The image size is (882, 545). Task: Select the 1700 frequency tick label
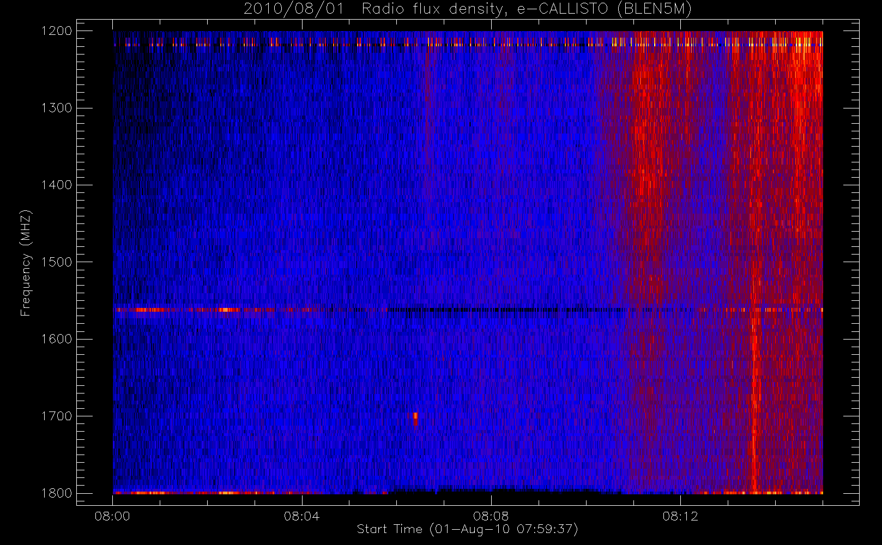pos(57,416)
